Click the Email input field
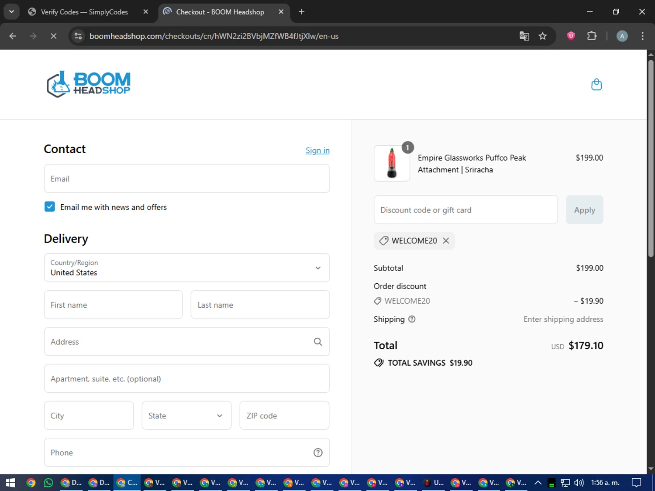 (x=187, y=179)
